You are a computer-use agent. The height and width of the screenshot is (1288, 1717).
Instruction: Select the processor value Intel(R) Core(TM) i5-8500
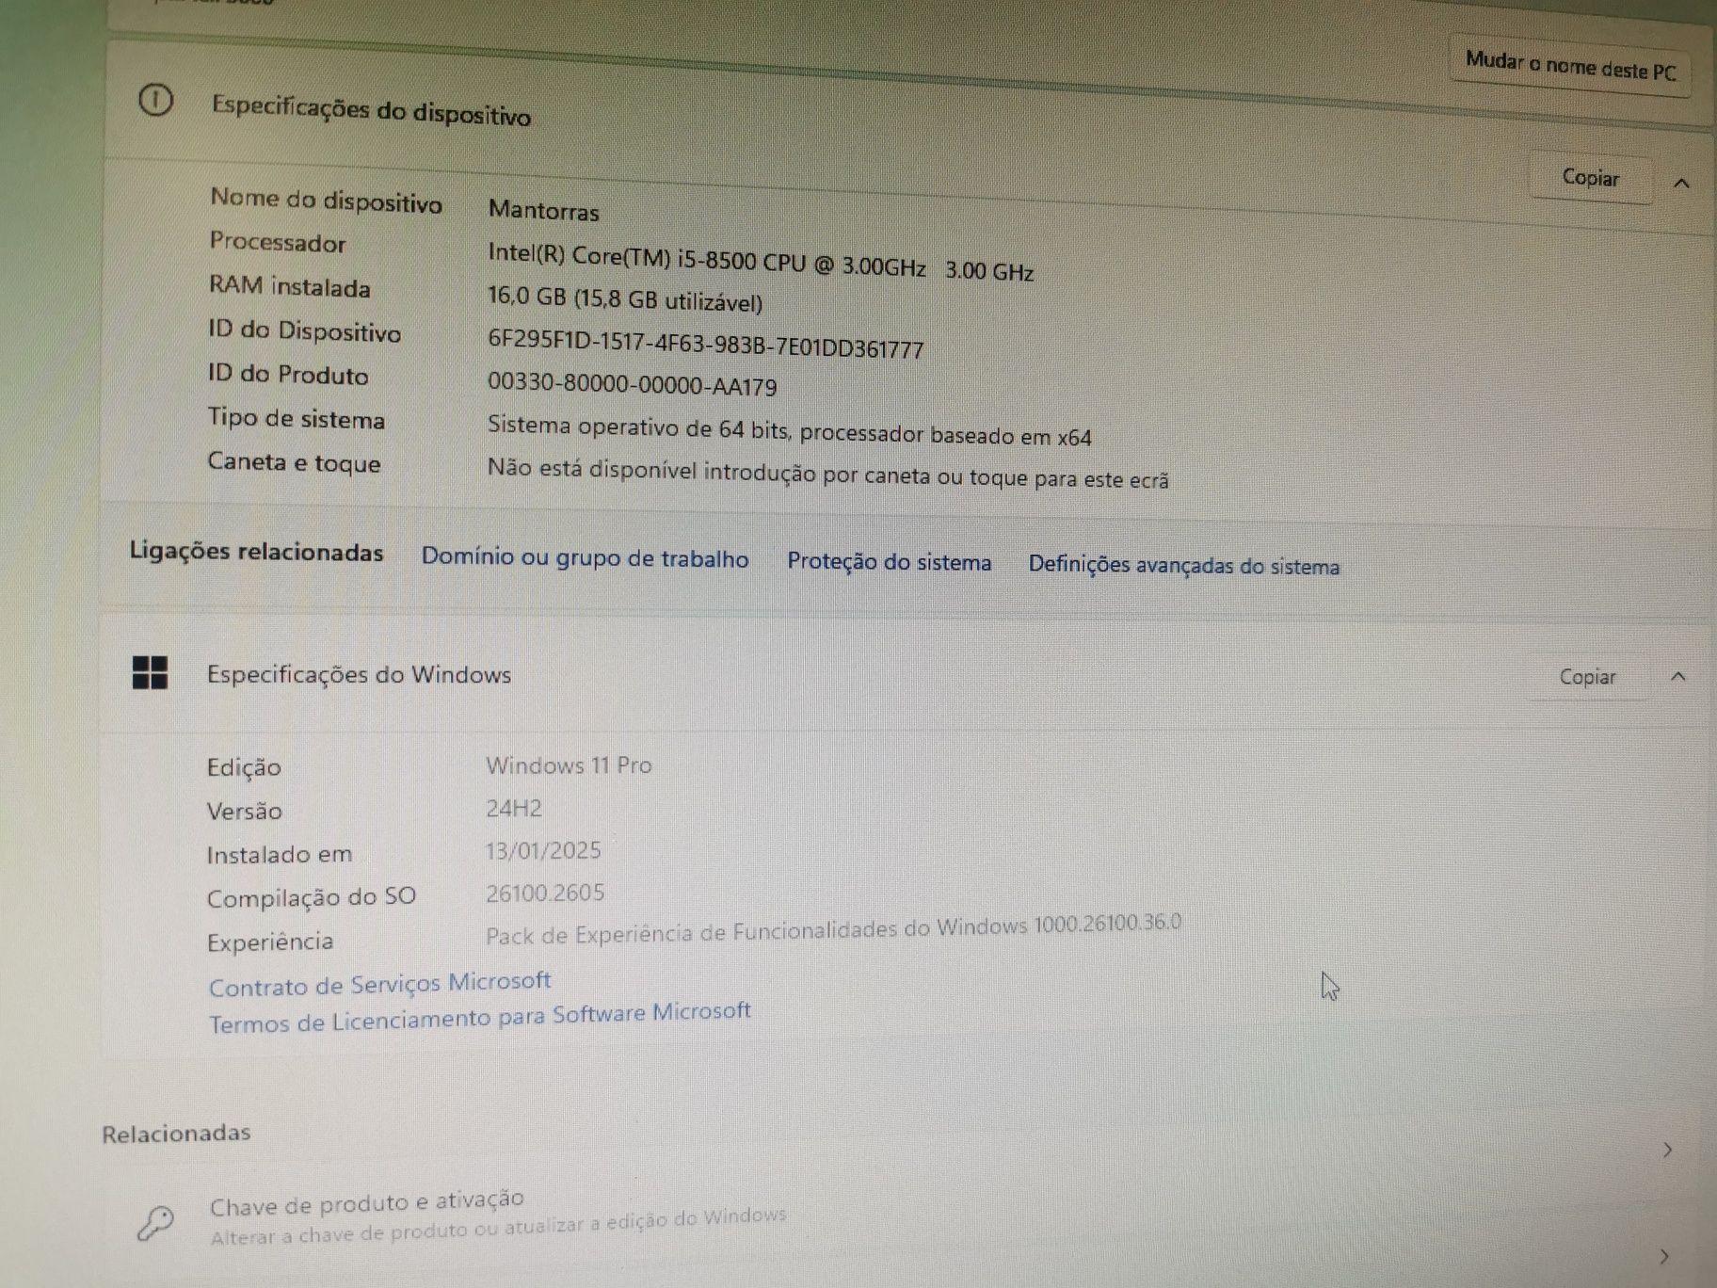[761, 262]
